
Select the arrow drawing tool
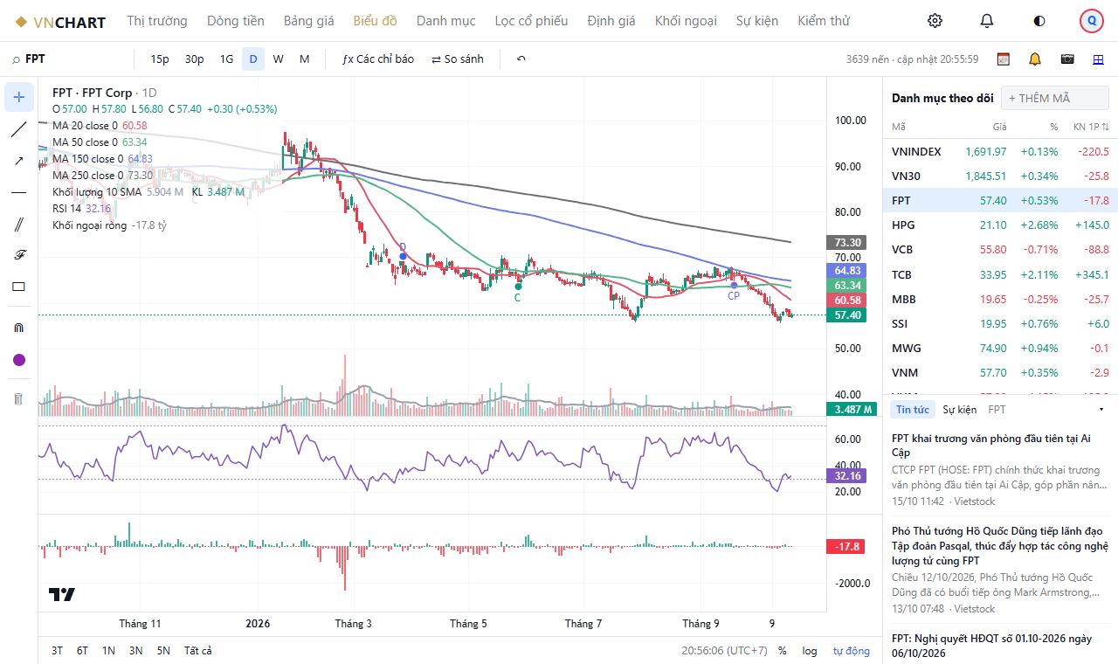19,161
